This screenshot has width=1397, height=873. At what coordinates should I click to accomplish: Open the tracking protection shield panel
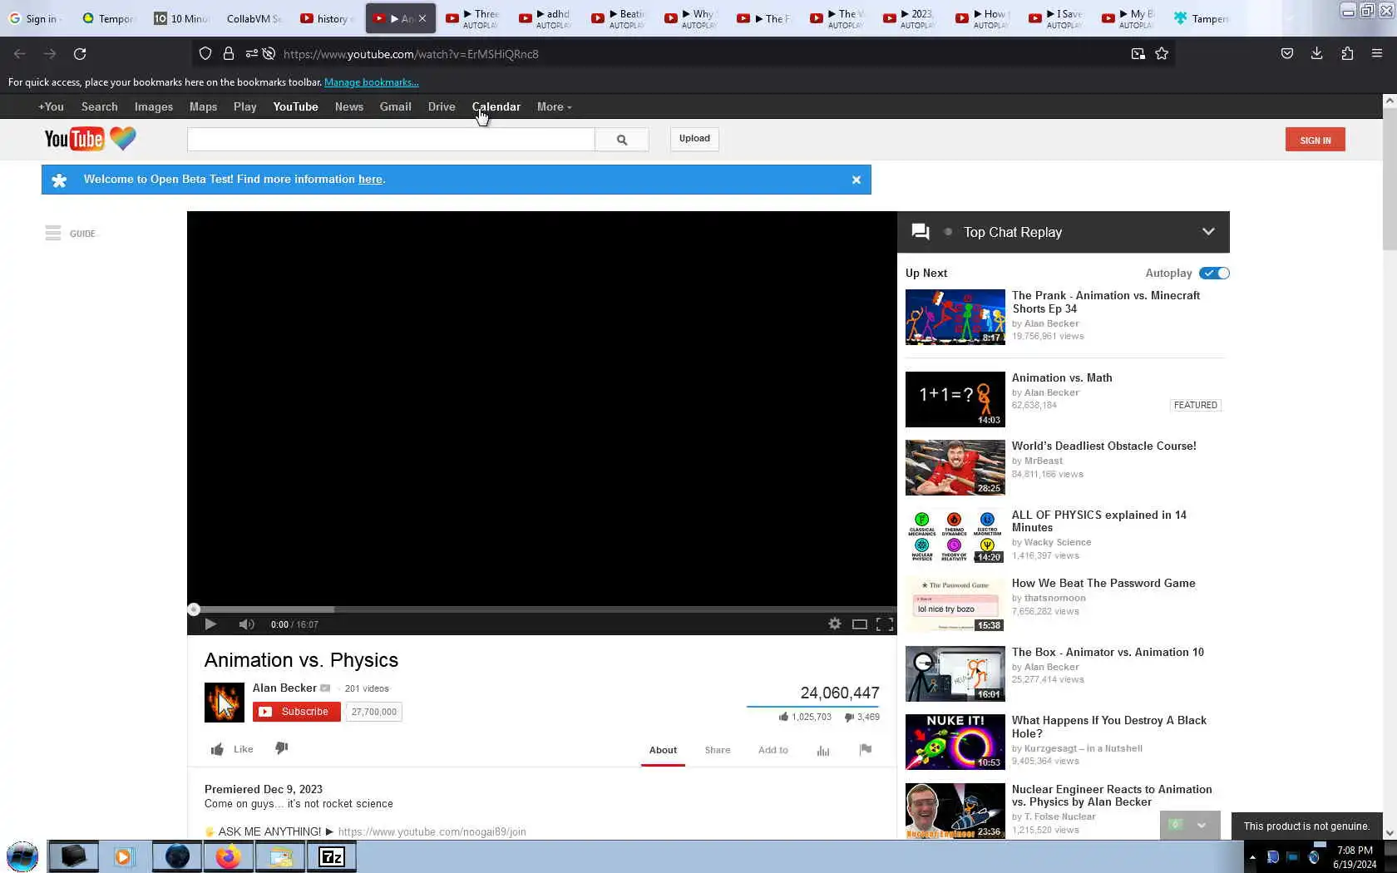(205, 54)
